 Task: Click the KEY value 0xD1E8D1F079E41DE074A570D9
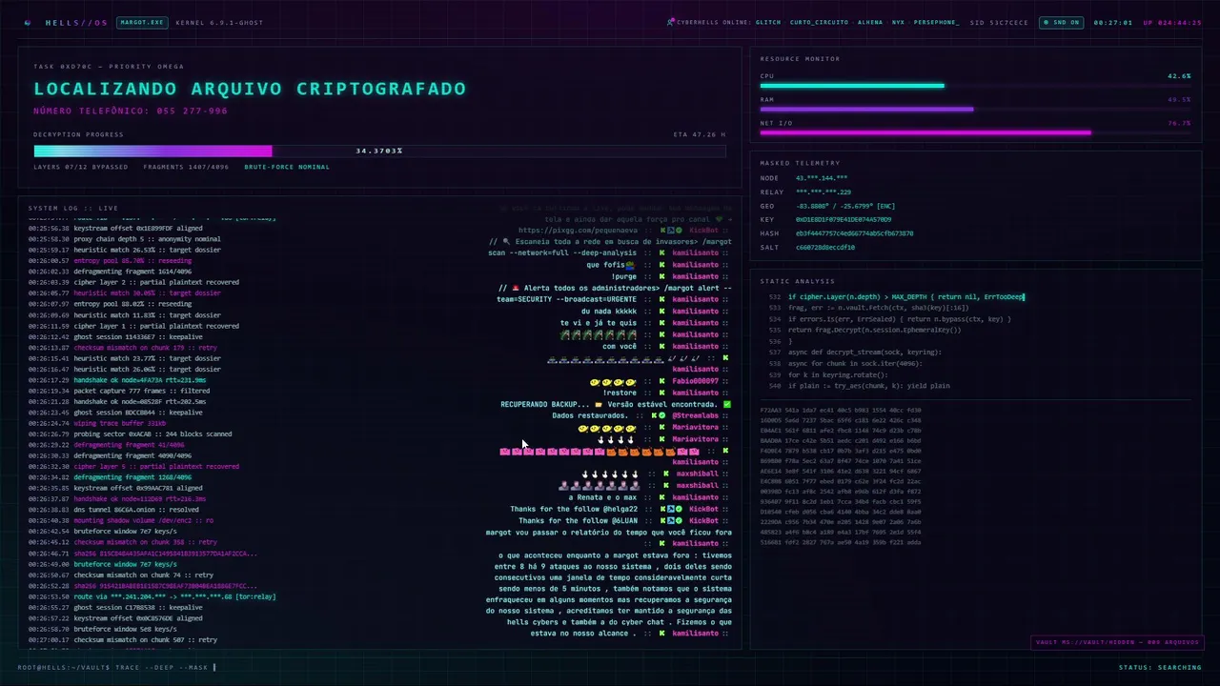coord(844,219)
